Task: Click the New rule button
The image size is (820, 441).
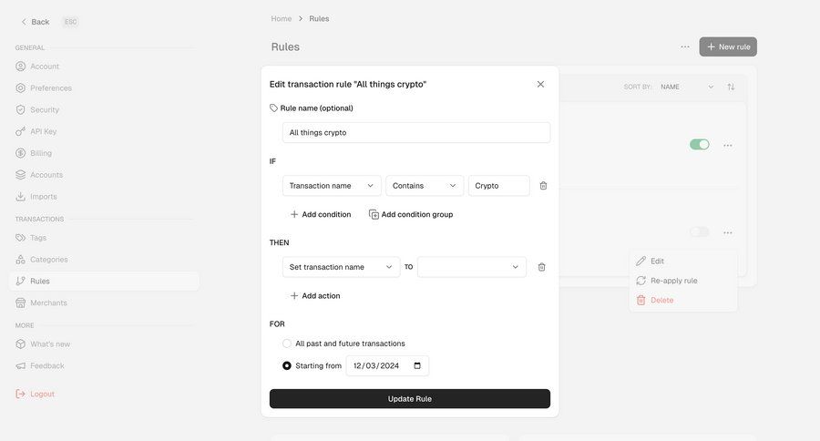Action: pyautogui.click(x=728, y=46)
